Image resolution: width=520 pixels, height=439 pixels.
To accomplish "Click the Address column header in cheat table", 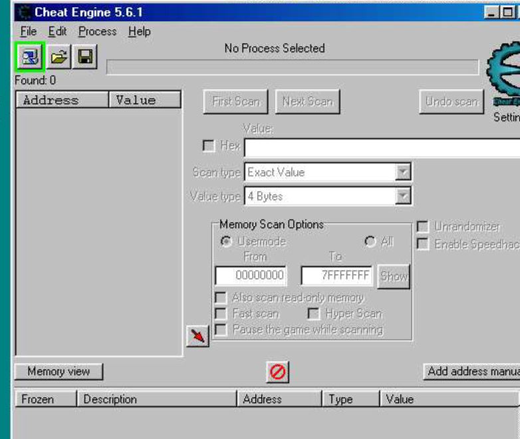I will click(x=279, y=399).
